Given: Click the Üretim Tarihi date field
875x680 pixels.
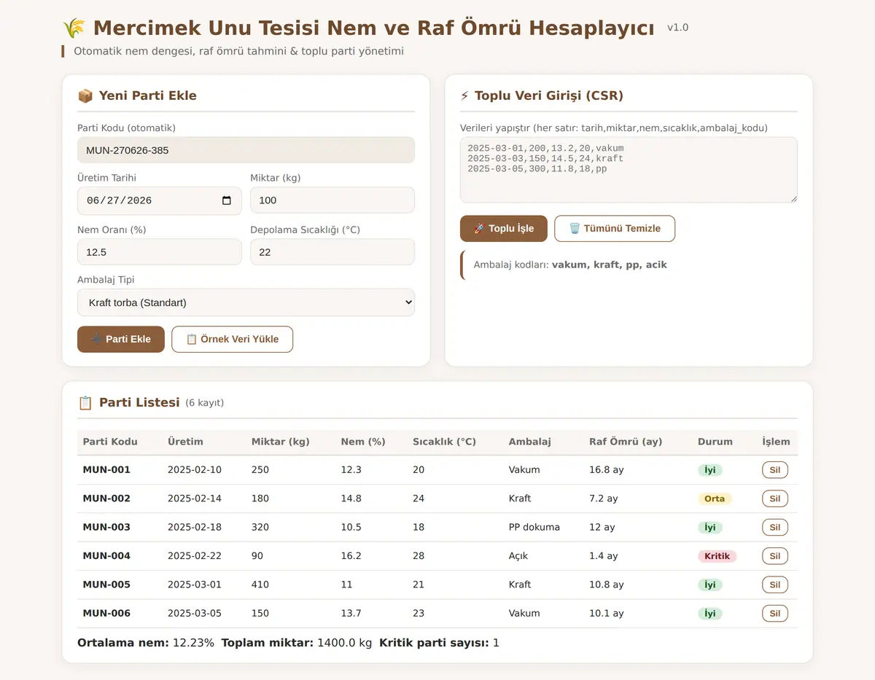Looking at the screenshot, I should click(159, 200).
